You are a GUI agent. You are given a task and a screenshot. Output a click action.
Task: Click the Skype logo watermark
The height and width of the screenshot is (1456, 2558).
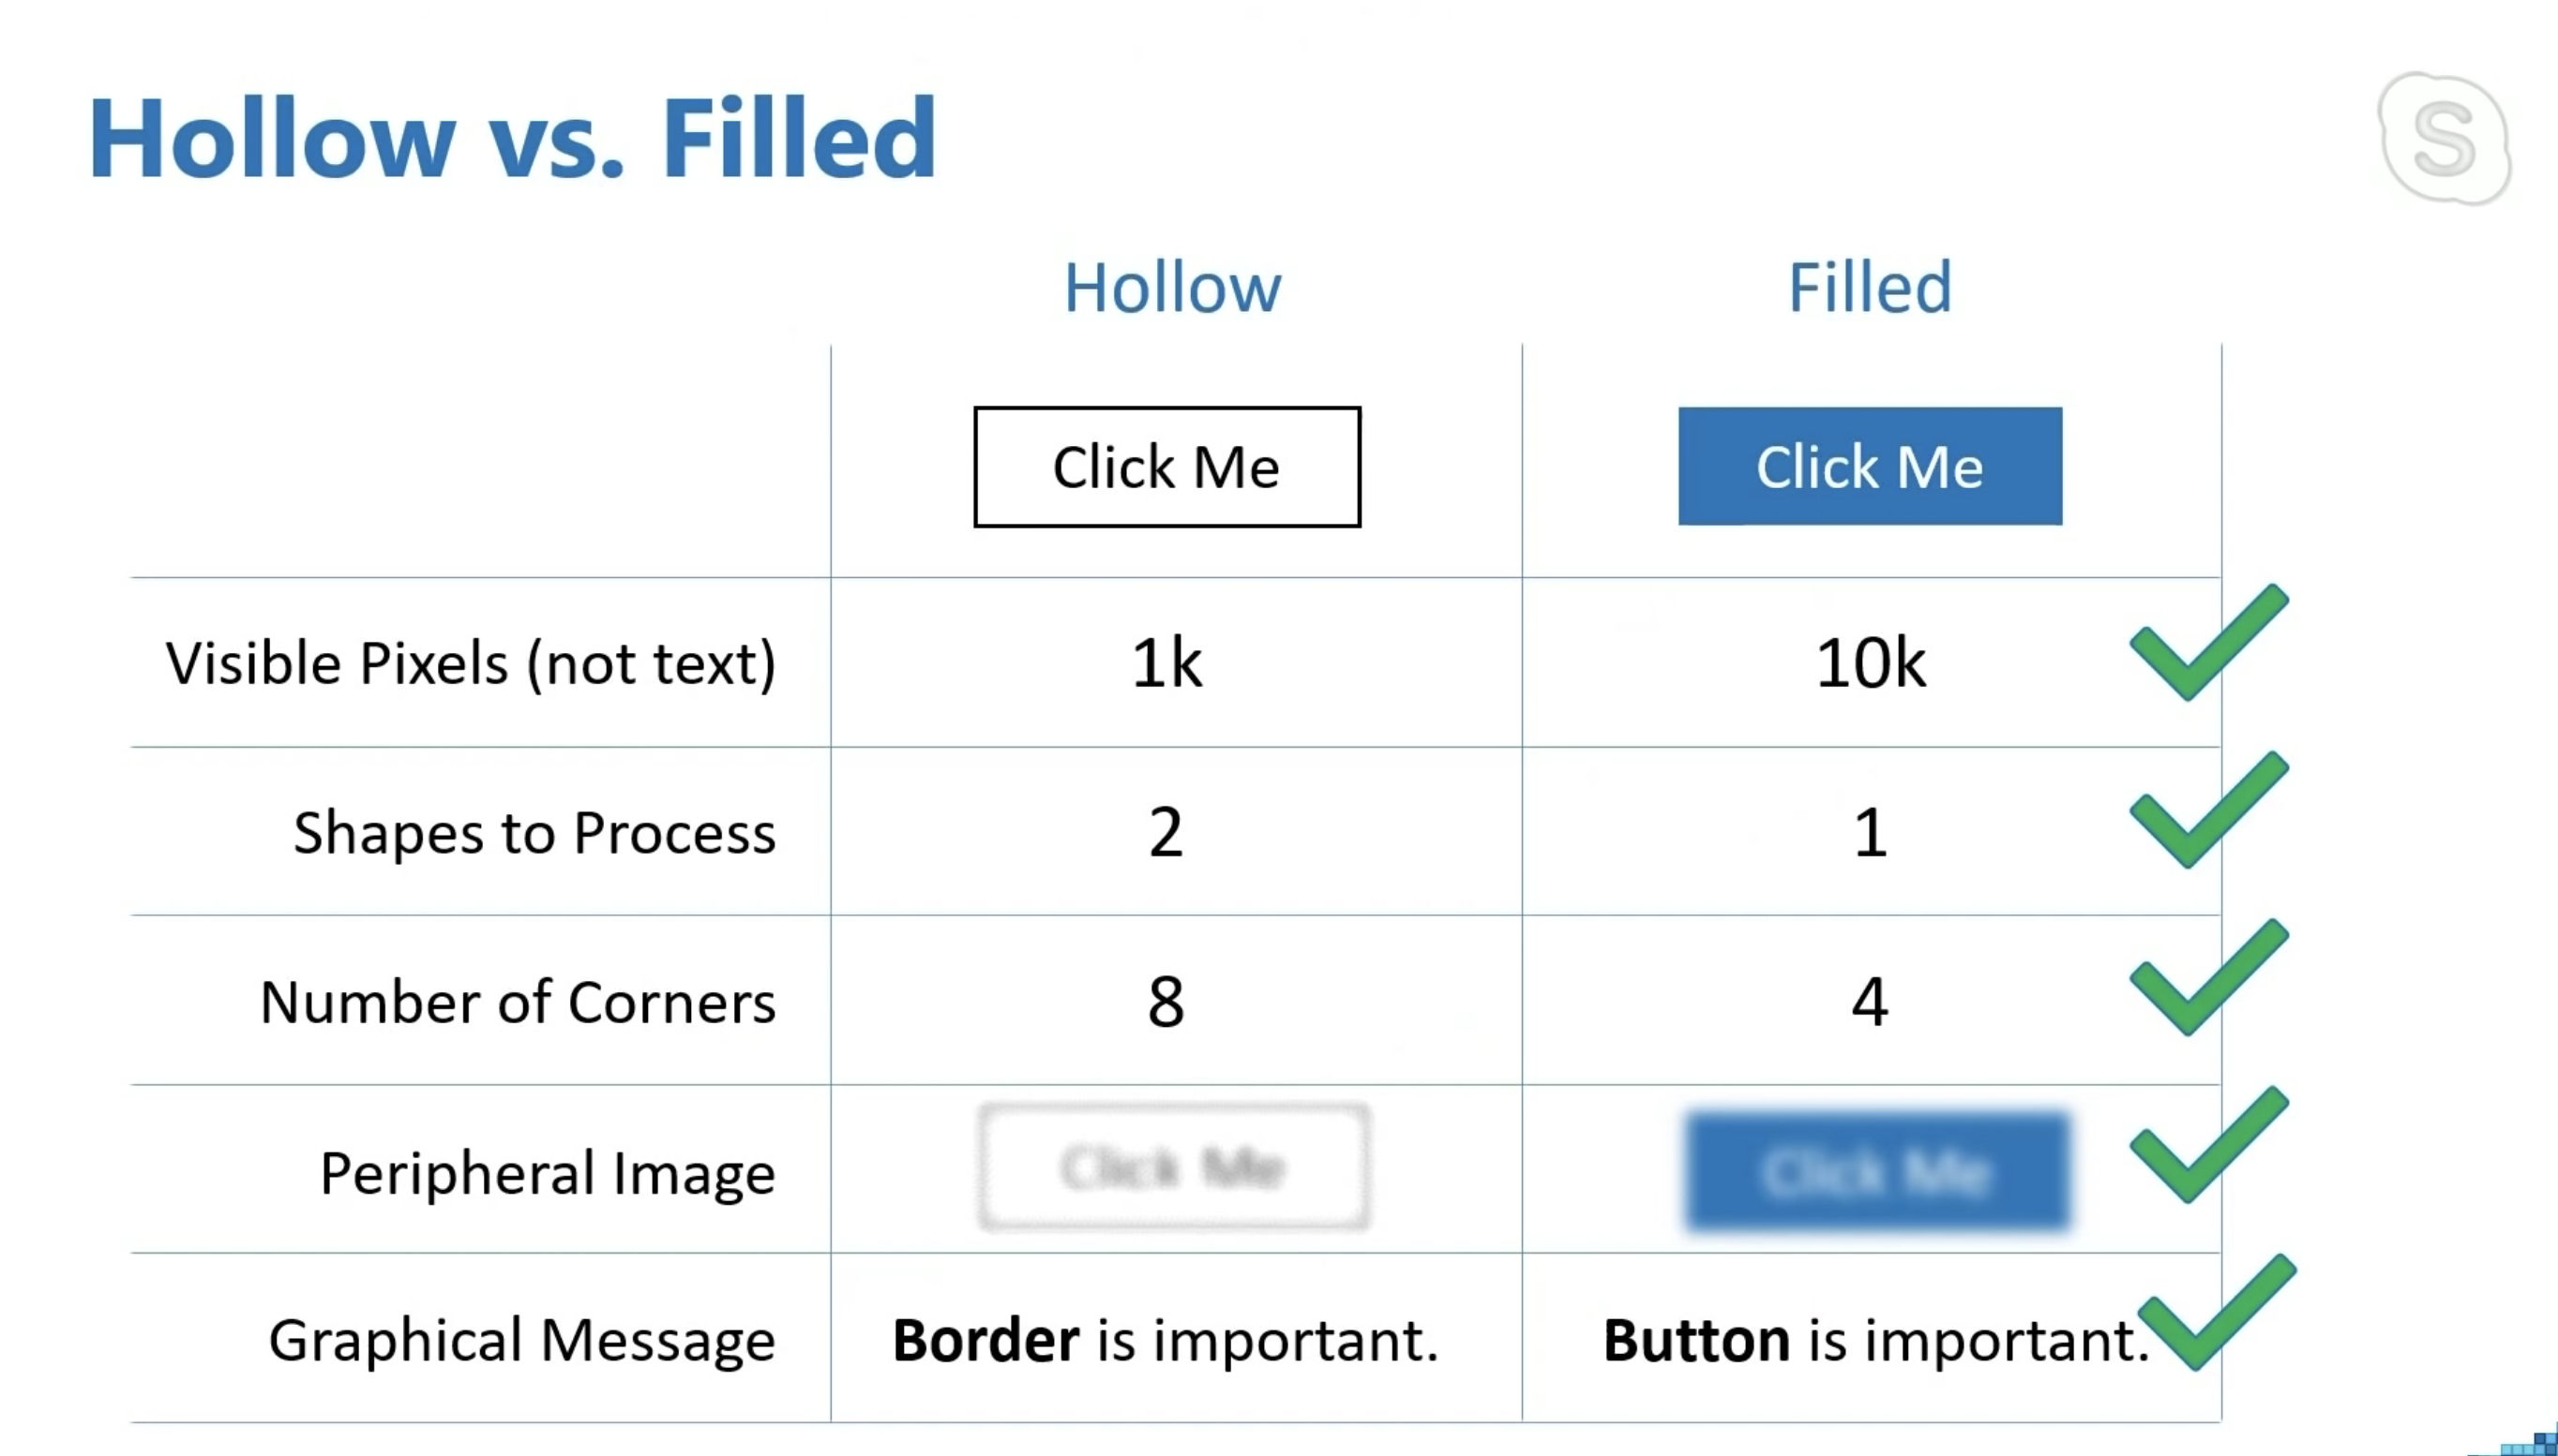[x=2444, y=138]
